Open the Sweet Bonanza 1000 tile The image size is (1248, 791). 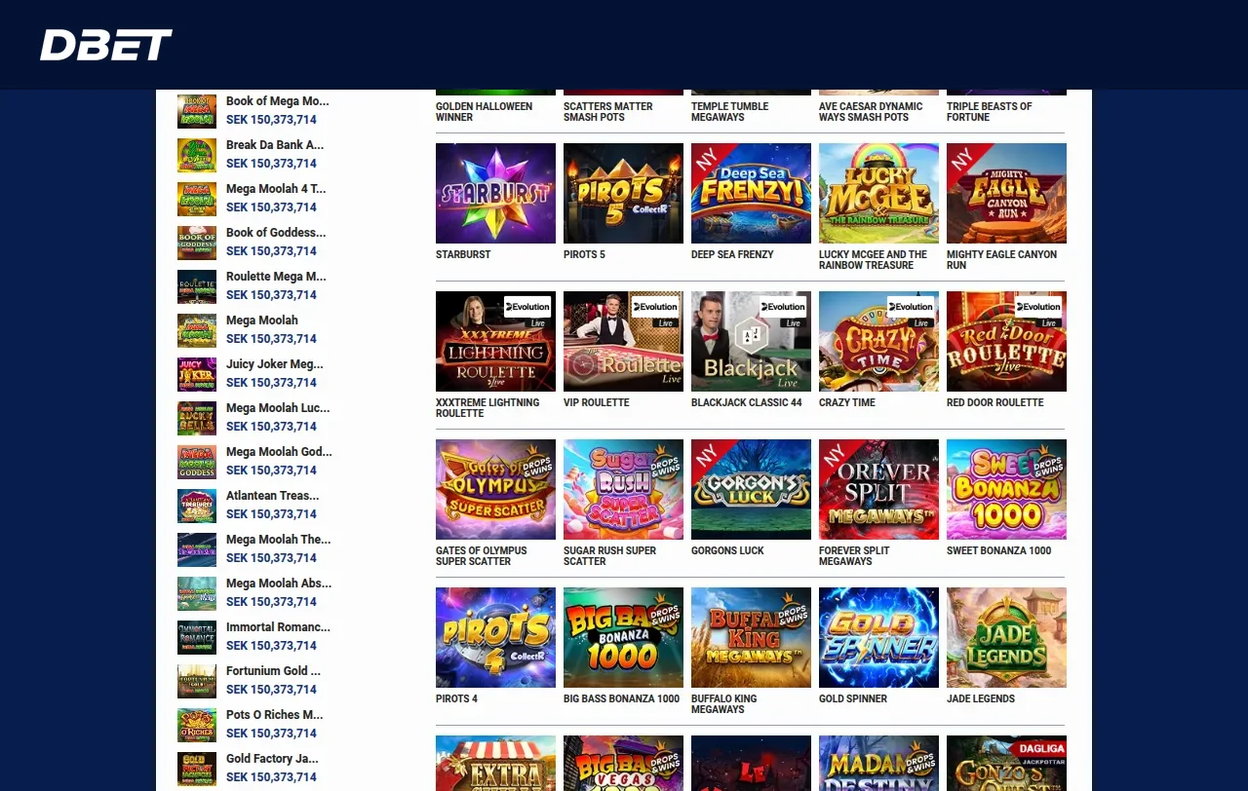pyautogui.click(x=1006, y=489)
